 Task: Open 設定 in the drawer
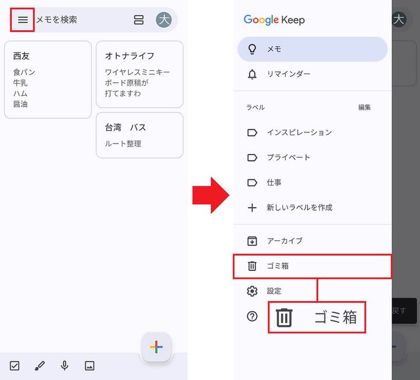(313, 291)
